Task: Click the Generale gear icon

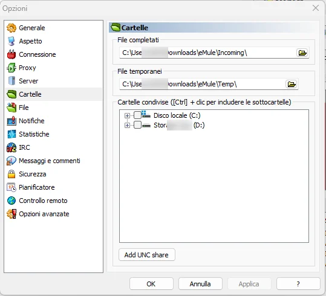Action: tap(11, 28)
